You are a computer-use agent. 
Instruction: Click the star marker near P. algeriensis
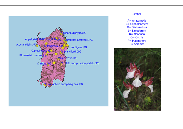coord(58,59)
